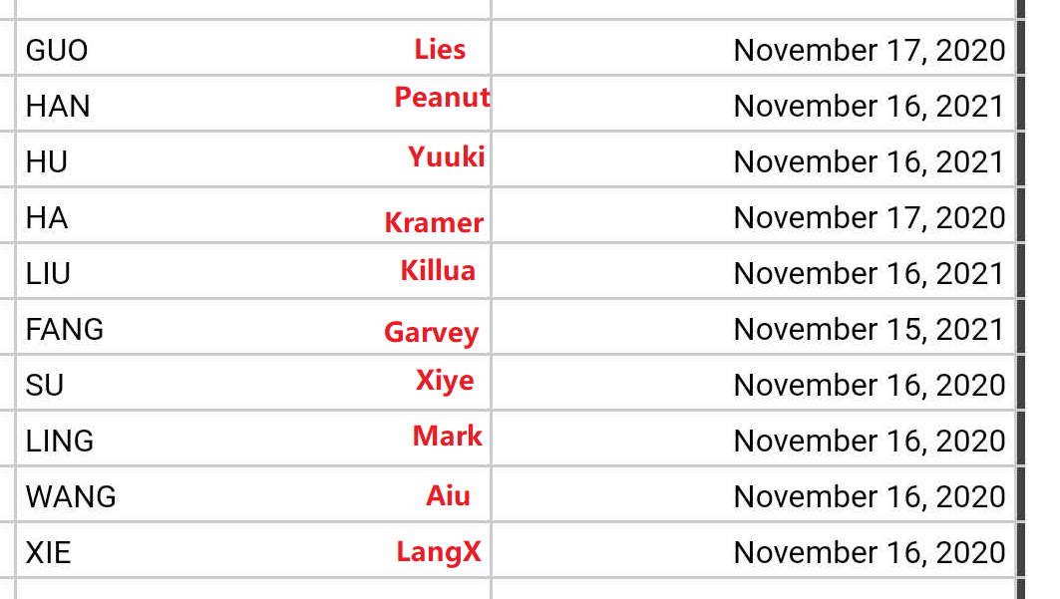Select the red 'Mark' nickname

click(x=447, y=437)
